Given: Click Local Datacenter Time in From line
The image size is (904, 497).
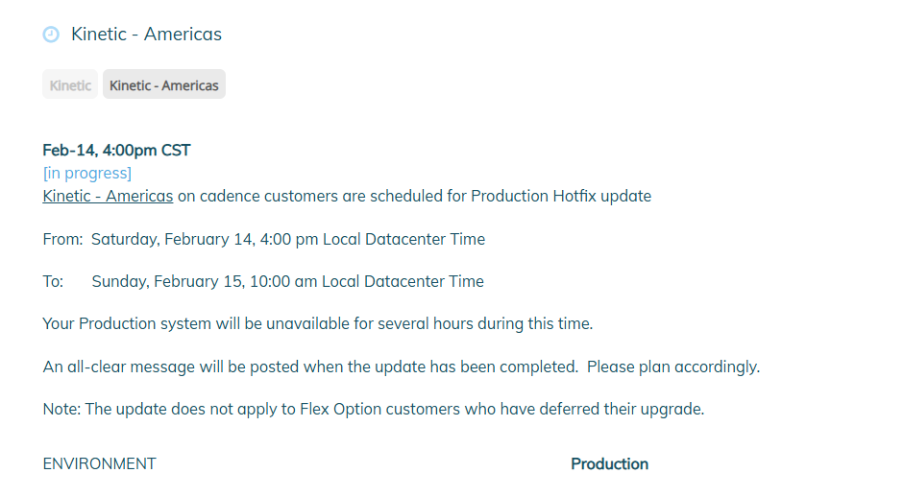Looking at the screenshot, I should point(403,239).
